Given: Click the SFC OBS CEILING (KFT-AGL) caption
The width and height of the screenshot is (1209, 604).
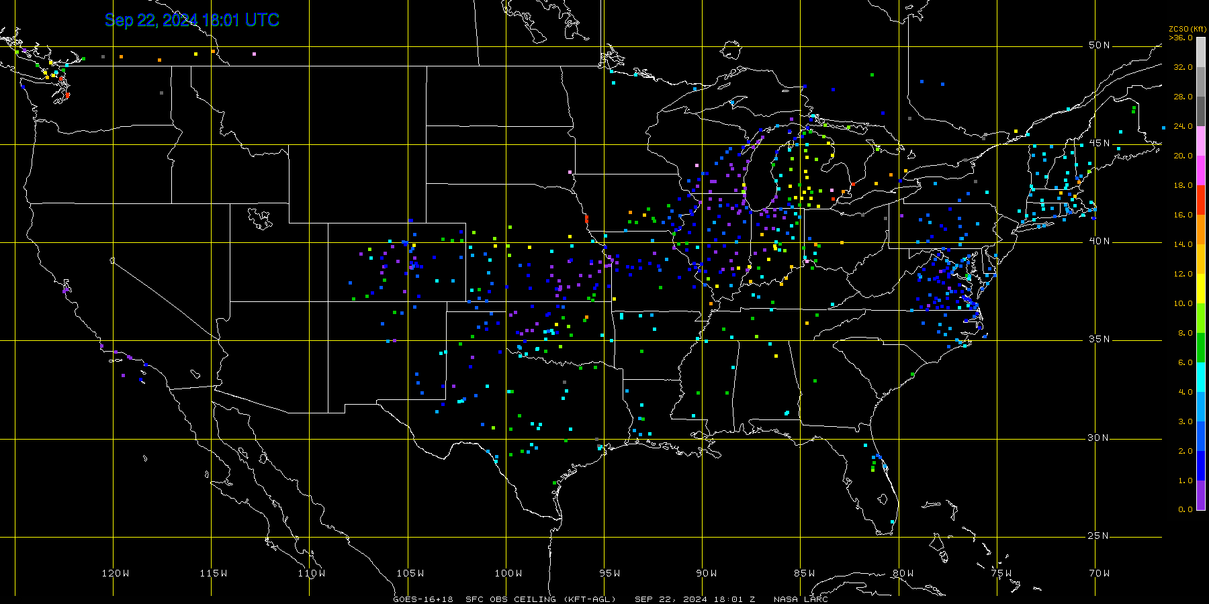Looking at the screenshot, I should coord(541,599).
